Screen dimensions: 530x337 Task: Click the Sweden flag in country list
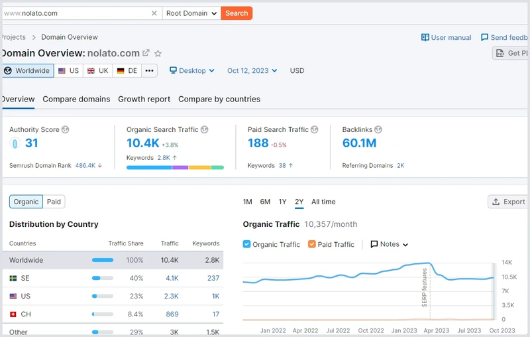[x=13, y=278]
